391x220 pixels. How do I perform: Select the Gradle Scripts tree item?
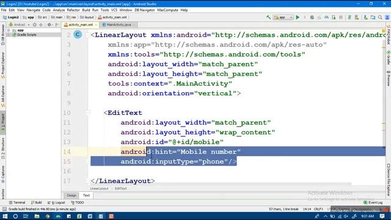click(x=26, y=35)
